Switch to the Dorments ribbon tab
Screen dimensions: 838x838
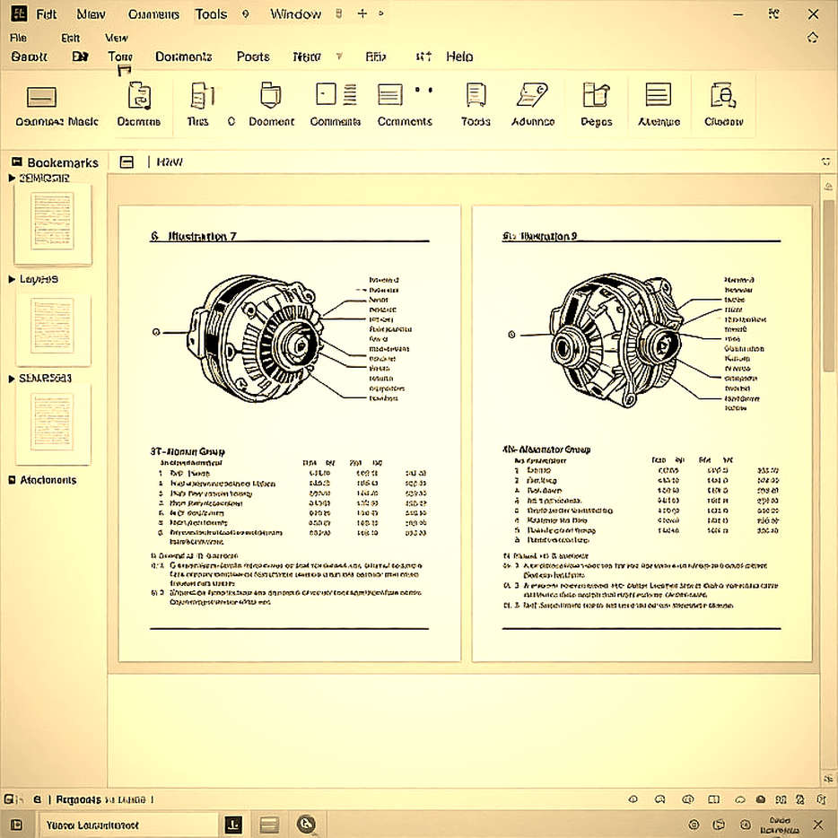tap(183, 57)
